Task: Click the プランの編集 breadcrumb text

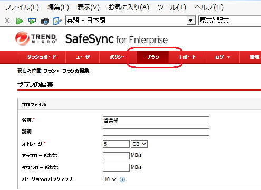Action: pos(76,71)
